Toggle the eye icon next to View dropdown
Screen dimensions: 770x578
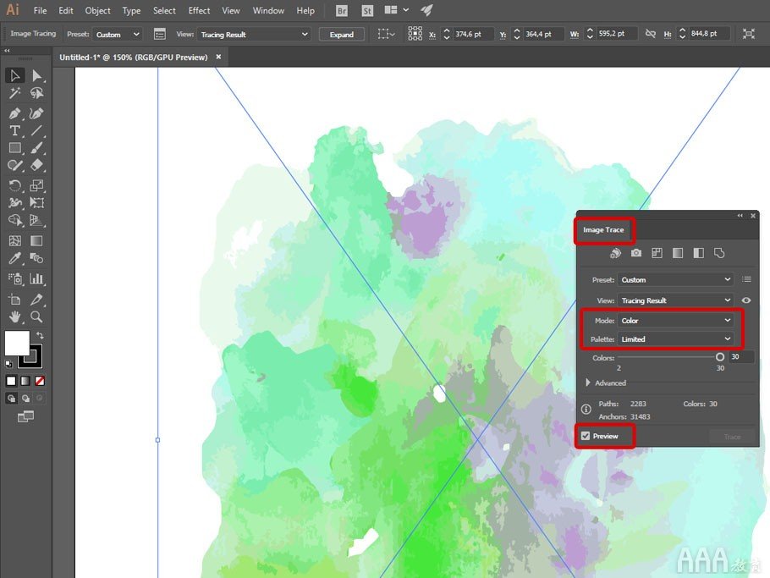click(x=746, y=300)
